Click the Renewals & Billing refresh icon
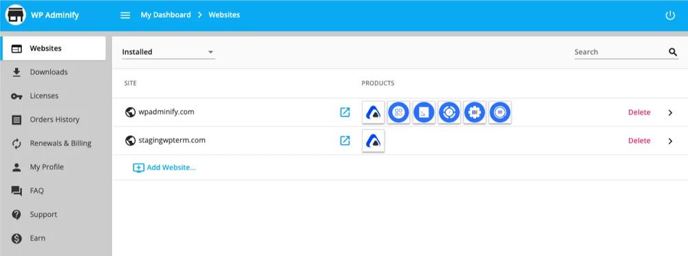The width and height of the screenshot is (688, 256). pyautogui.click(x=17, y=143)
